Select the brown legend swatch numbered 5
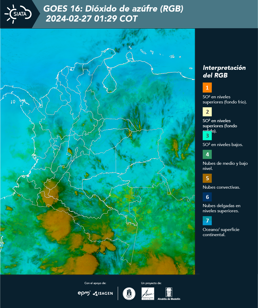The image size is (258, 308). pos(207,178)
